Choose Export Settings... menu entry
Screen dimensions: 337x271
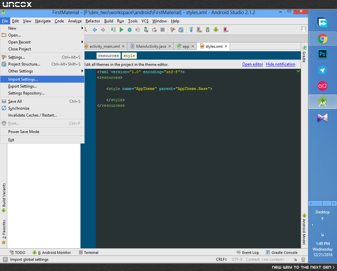(x=42, y=86)
